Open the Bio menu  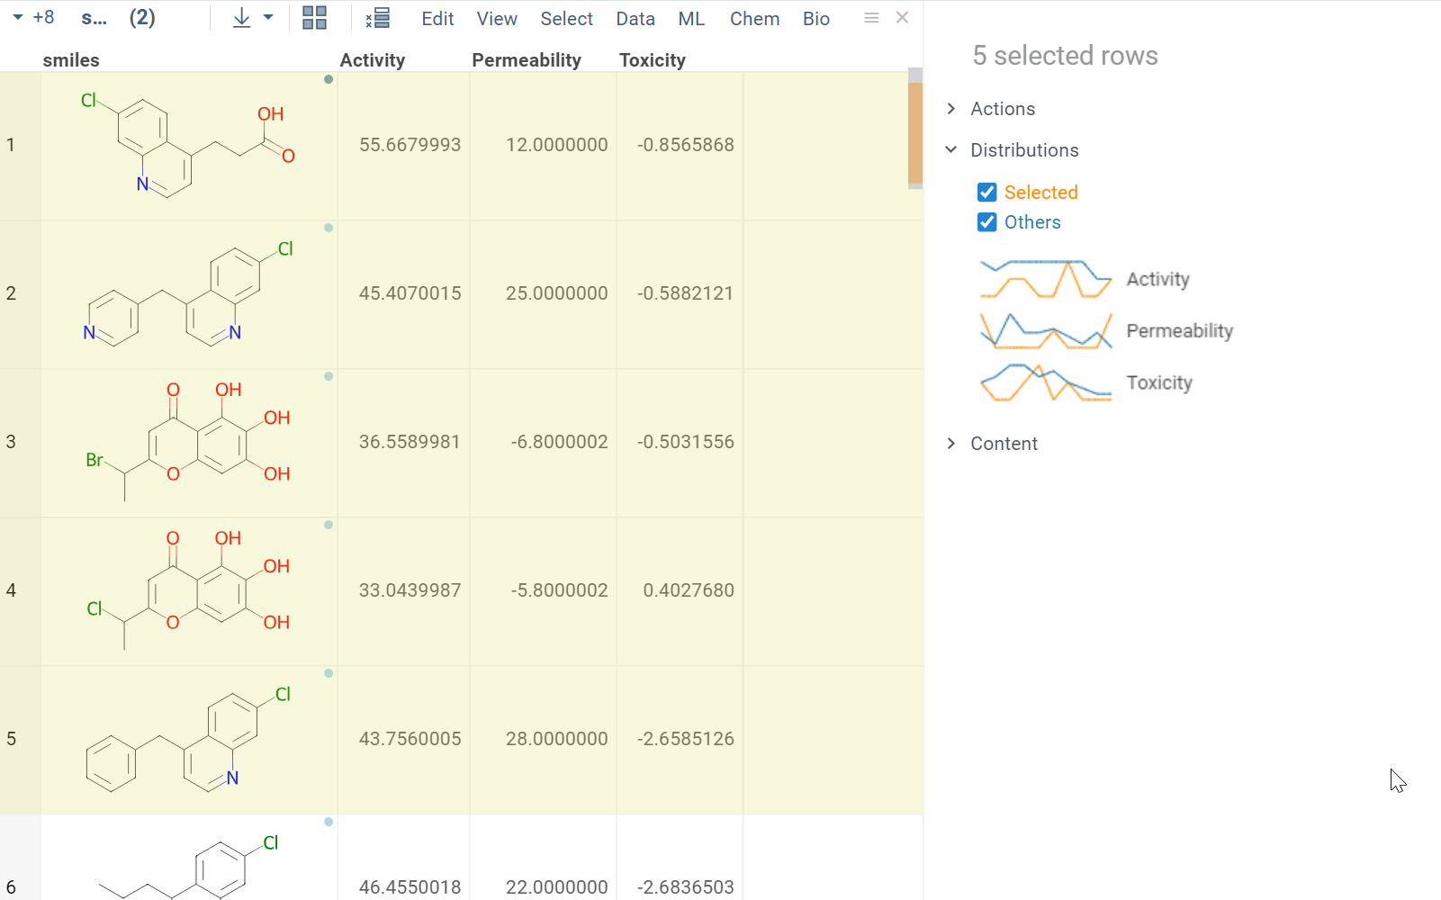coord(815,19)
